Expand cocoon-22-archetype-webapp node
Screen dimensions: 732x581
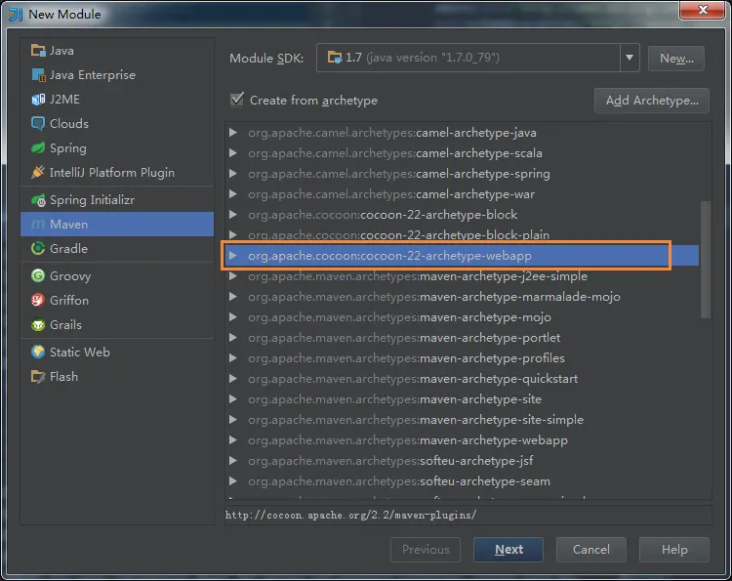click(233, 256)
